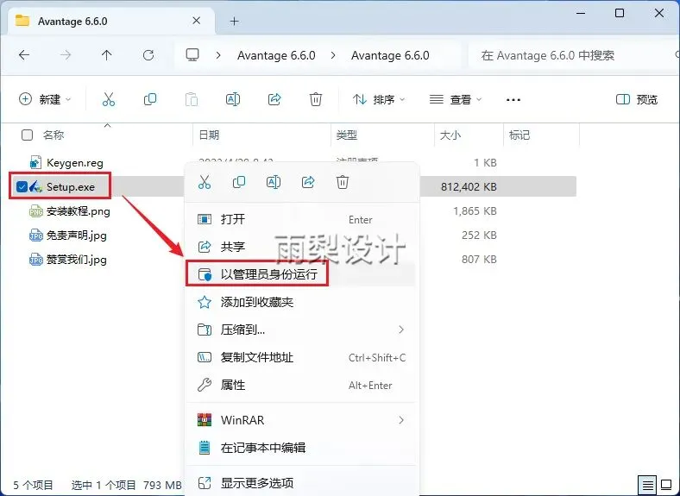Expand the chevron between the Avantage 6.6.0 breadcrumbs
This screenshot has height=496, width=680.
[x=333, y=55]
